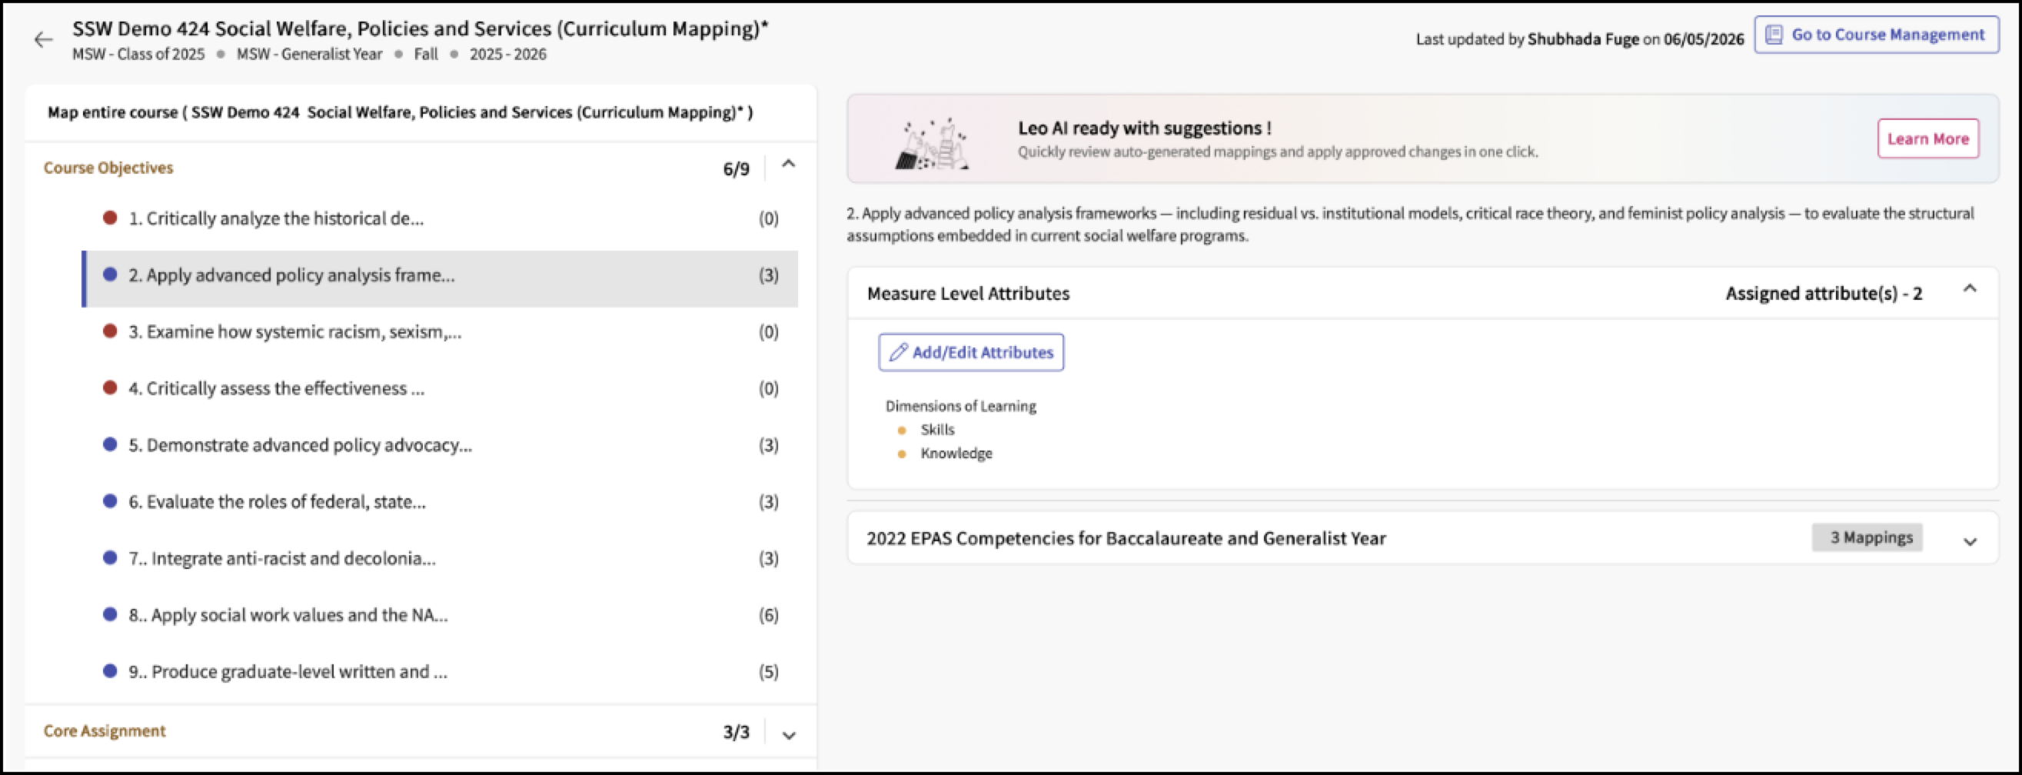The image size is (2022, 775).
Task: Click the Course Objectives heading
Action: 108,168
